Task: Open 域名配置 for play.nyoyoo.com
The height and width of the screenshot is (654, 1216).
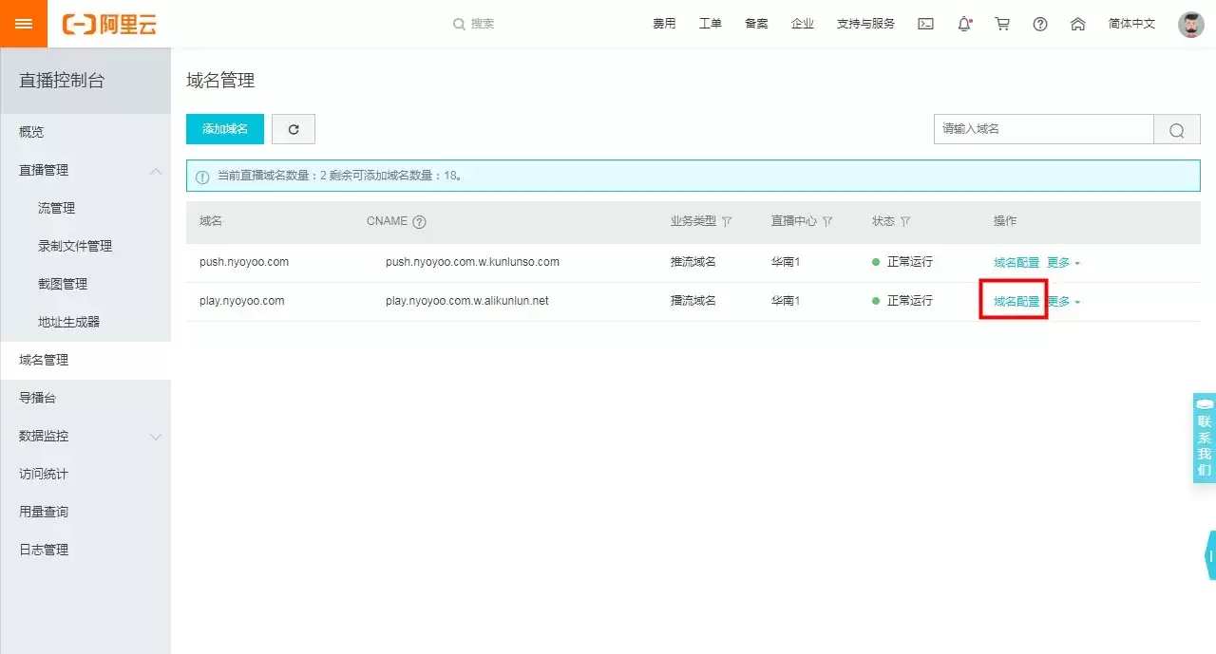Action: (1016, 302)
